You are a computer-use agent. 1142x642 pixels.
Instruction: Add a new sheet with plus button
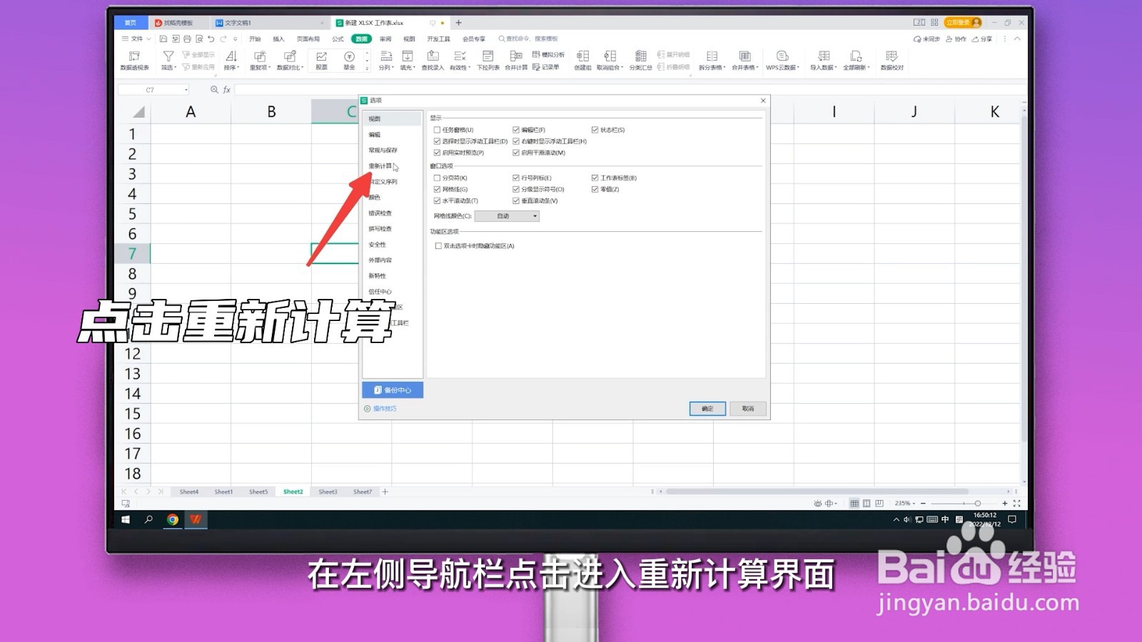[385, 491]
